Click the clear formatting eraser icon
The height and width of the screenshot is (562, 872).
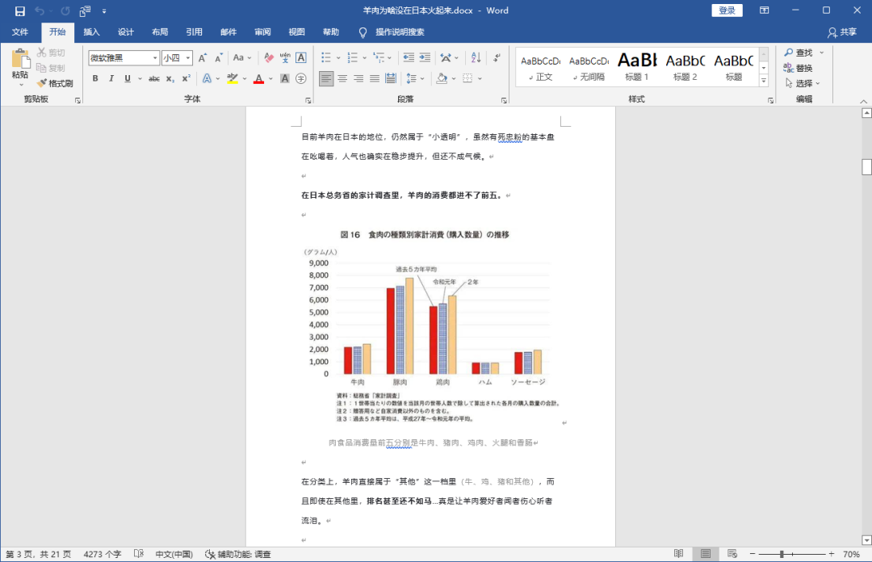point(267,57)
